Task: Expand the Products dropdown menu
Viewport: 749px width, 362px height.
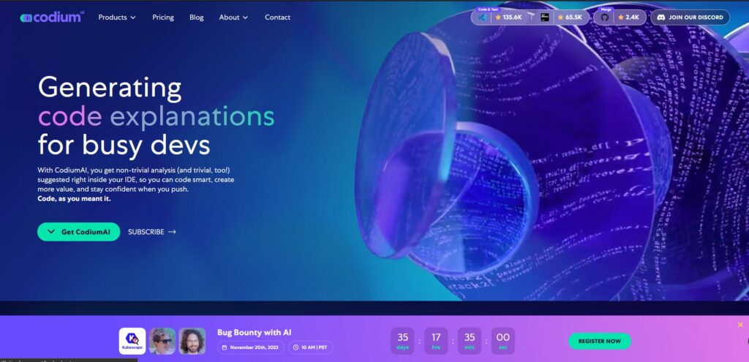Action: pyautogui.click(x=117, y=18)
